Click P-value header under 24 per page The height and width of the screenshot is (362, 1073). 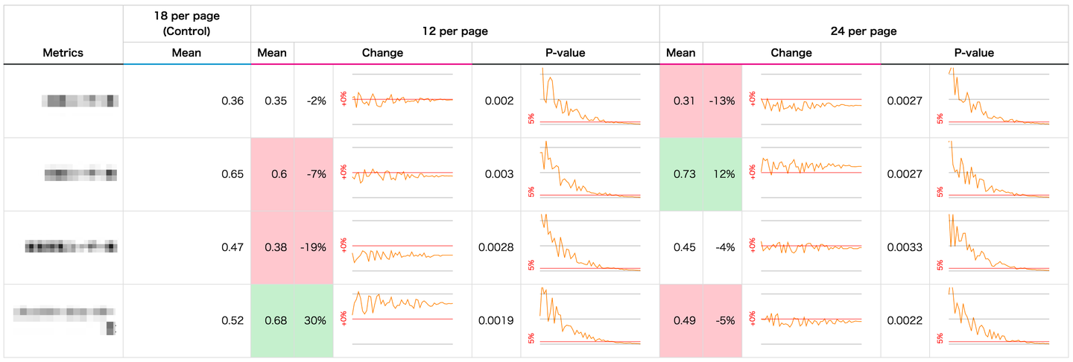pyautogui.click(x=974, y=53)
